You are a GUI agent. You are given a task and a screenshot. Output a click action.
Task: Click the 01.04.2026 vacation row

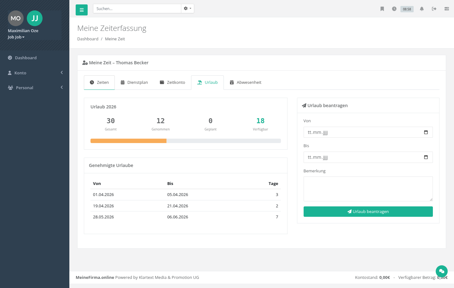tap(186, 194)
